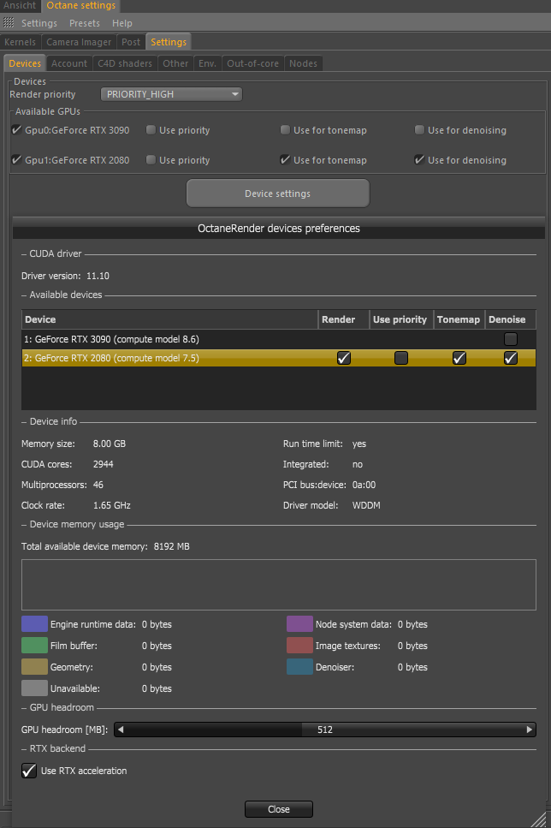Click the Render column header

click(344, 319)
